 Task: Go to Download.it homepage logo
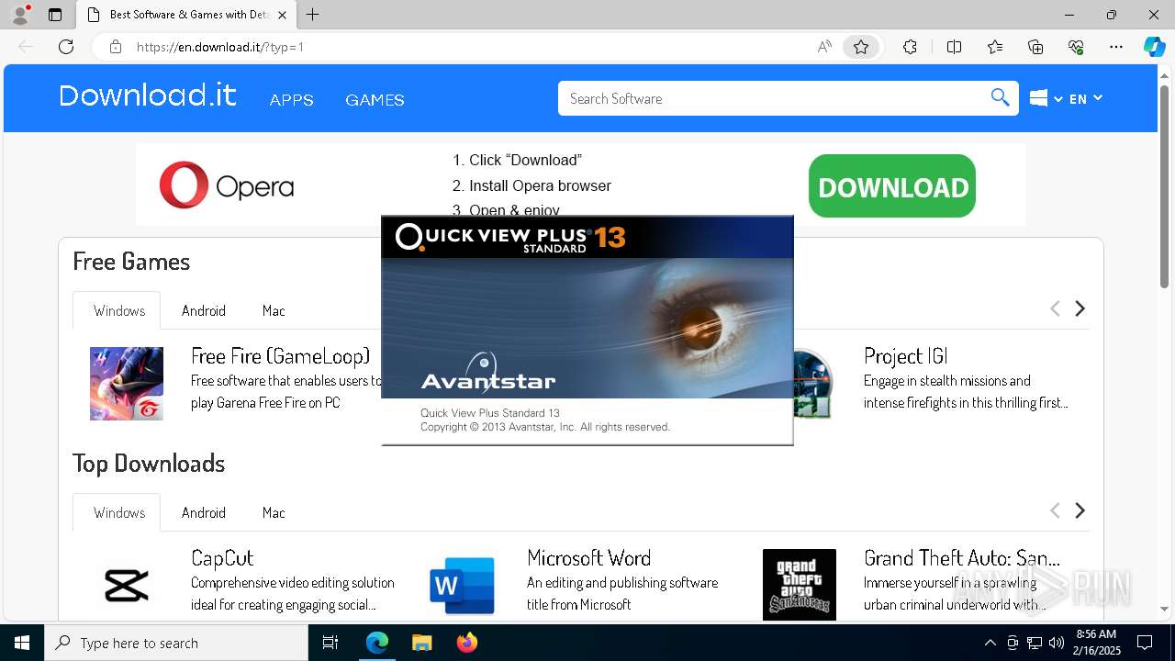pos(148,95)
